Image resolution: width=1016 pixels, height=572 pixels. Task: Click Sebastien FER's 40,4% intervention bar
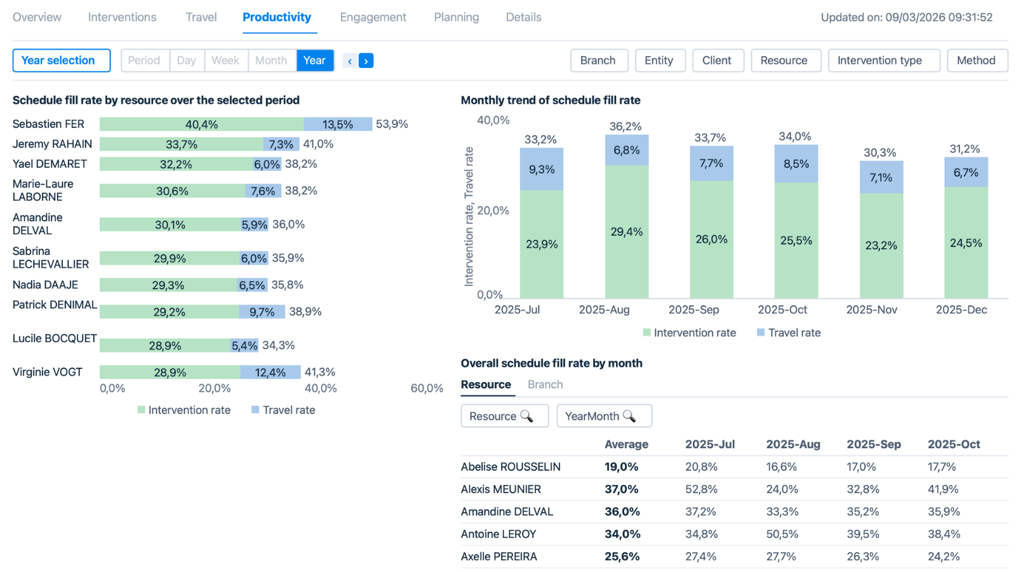point(201,124)
